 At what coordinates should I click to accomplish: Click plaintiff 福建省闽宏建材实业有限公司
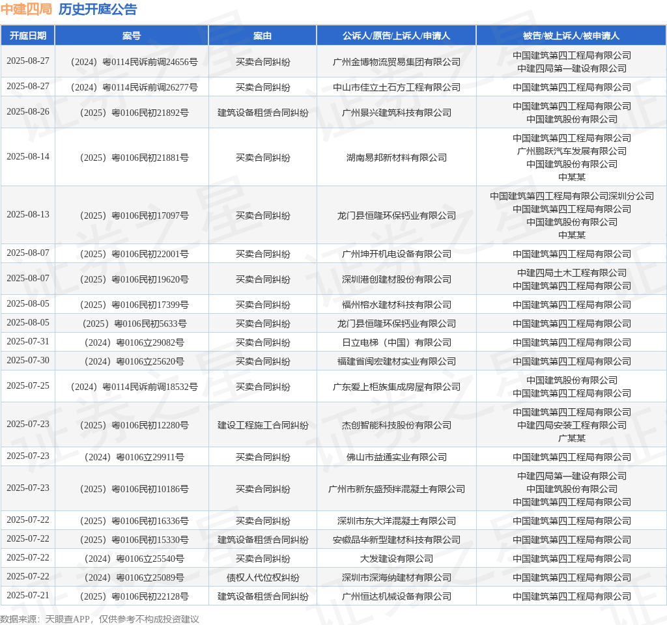coord(397,362)
